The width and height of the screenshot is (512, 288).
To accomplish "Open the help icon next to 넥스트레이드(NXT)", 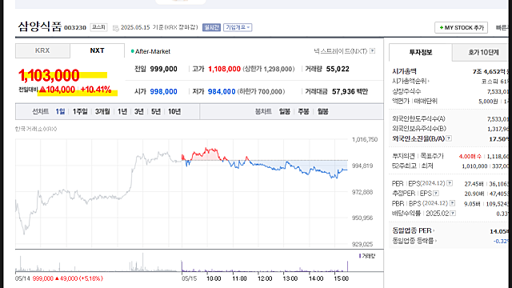I will click(x=372, y=51).
